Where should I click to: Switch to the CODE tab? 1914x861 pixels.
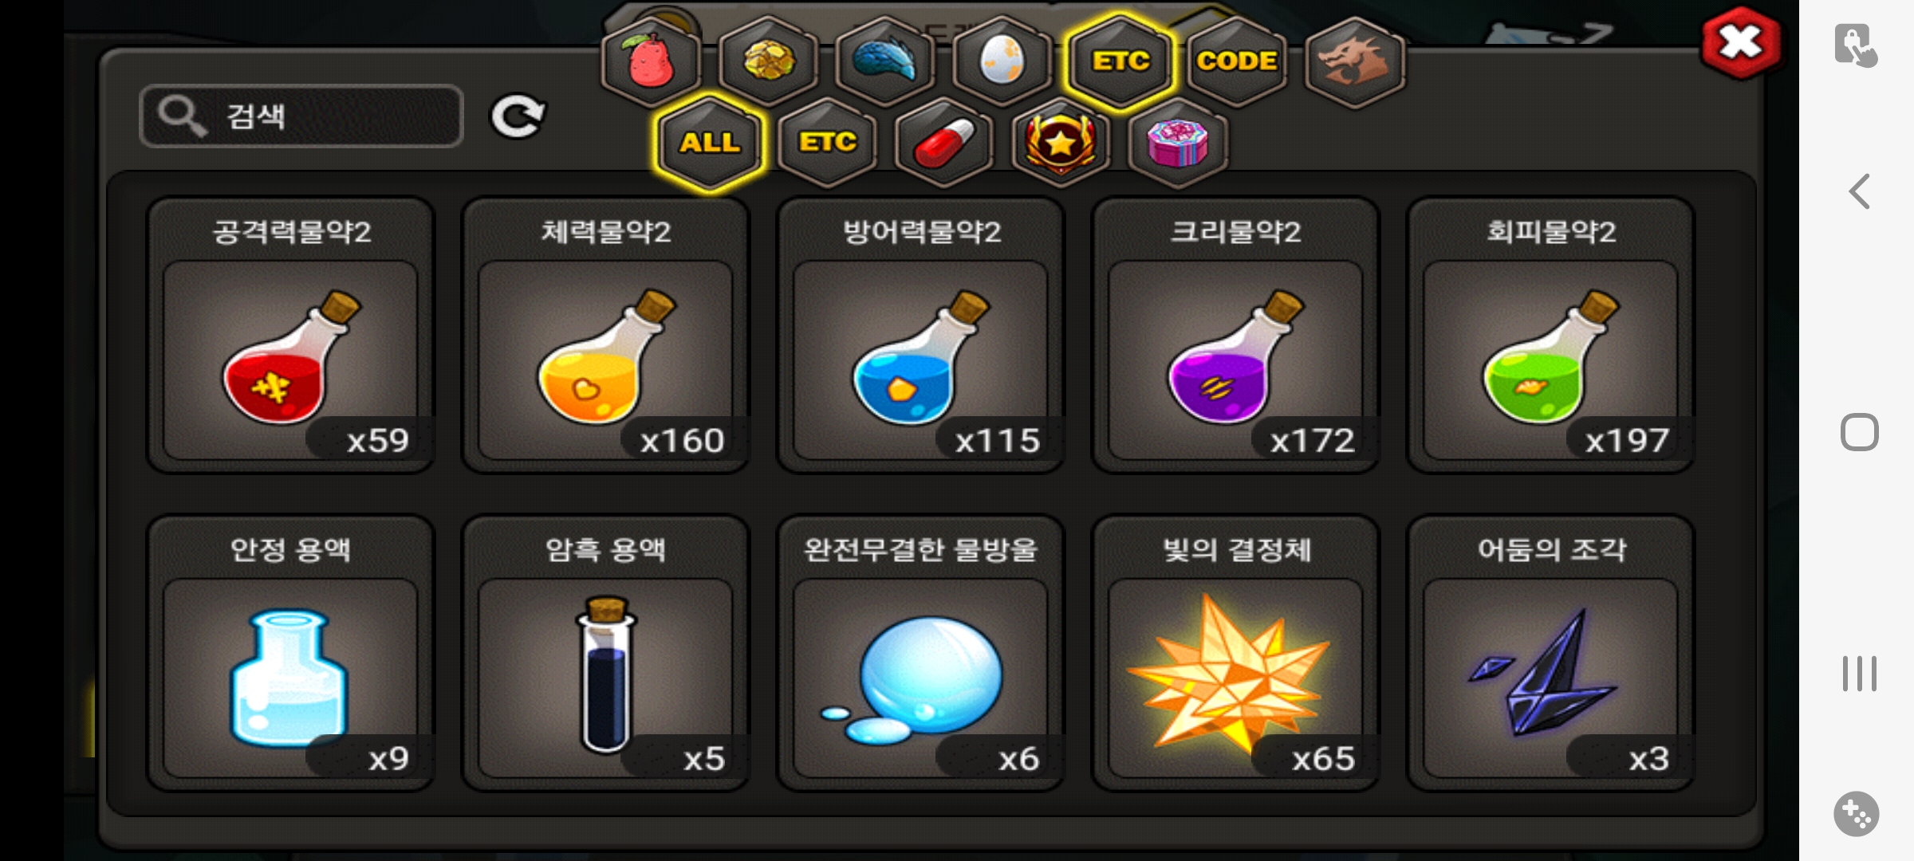coord(1237,61)
